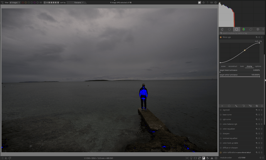The width and height of the screenshot is (266, 160).
Task: Collapse the right side panel arrow
Action: point(265,80)
